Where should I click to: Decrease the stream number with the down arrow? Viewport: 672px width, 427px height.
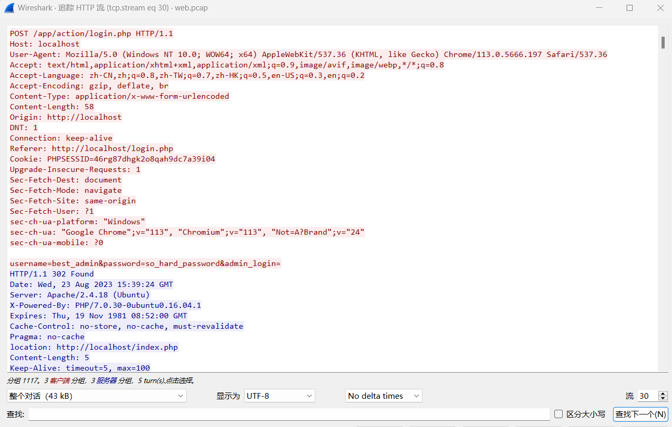pyautogui.click(x=663, y=399)
